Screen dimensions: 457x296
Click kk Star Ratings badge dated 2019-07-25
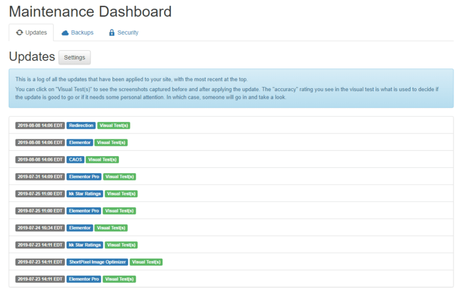pyautogui.click(x=85, y=194)
